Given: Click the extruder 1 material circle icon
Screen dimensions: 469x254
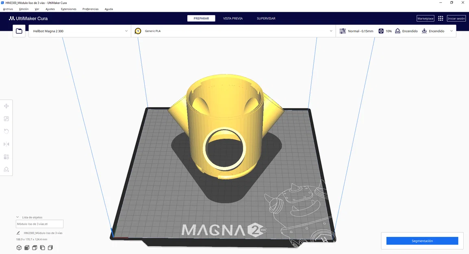Looking at the screenshot, I should 138,31.
